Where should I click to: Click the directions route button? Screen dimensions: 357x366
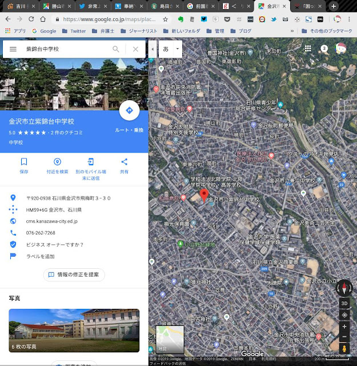130,110
